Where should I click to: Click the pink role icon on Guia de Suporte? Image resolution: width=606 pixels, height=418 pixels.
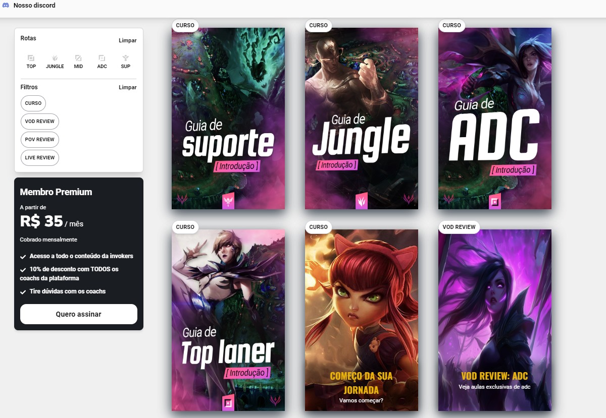[x=227, y=200]
